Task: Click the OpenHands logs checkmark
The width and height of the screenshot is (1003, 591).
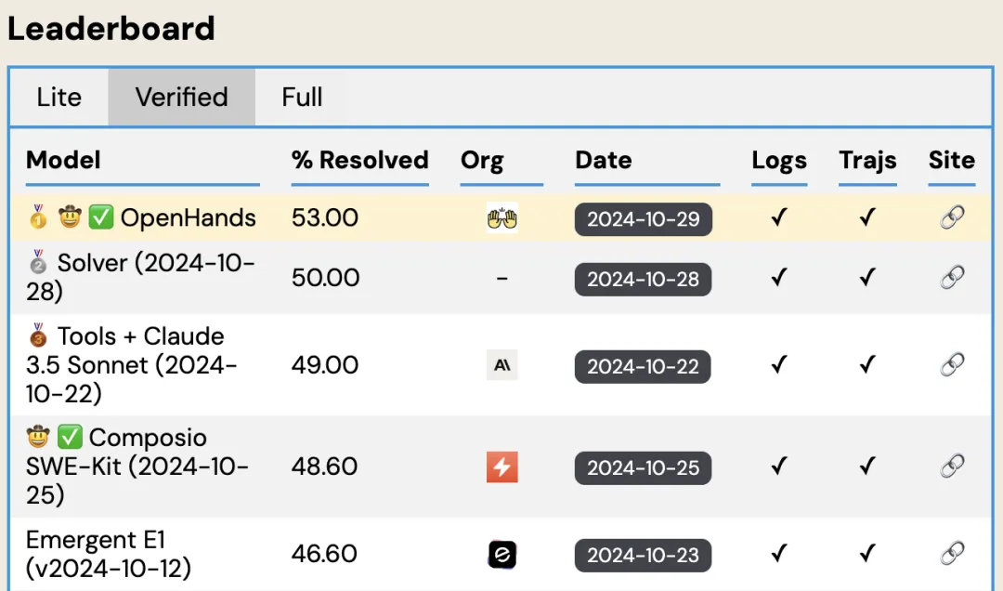Action: 778,217
